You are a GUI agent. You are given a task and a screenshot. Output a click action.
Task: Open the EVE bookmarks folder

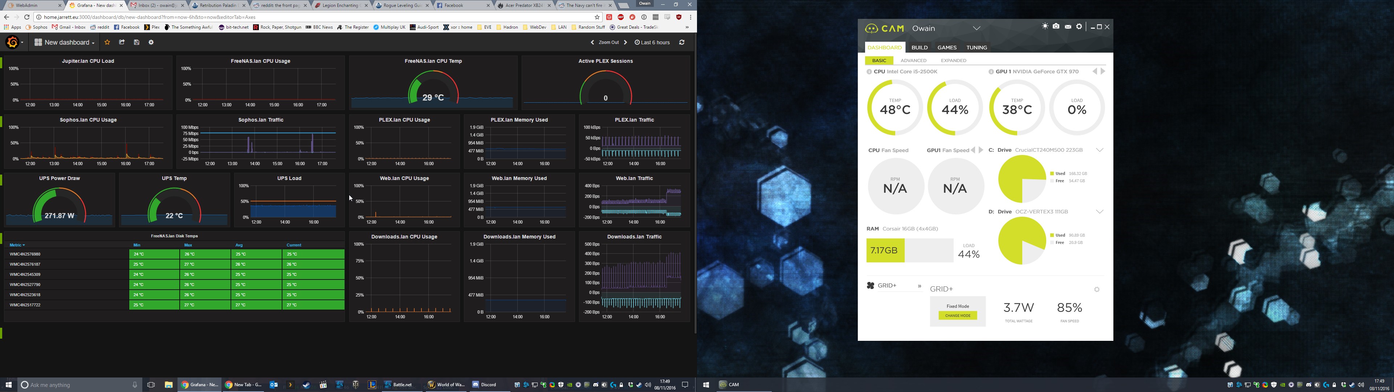click(484, 27)
